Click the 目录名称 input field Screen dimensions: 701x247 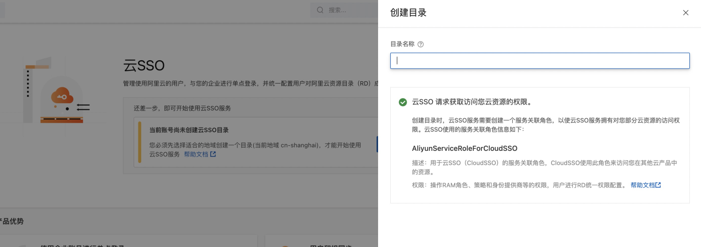[540, 61]
